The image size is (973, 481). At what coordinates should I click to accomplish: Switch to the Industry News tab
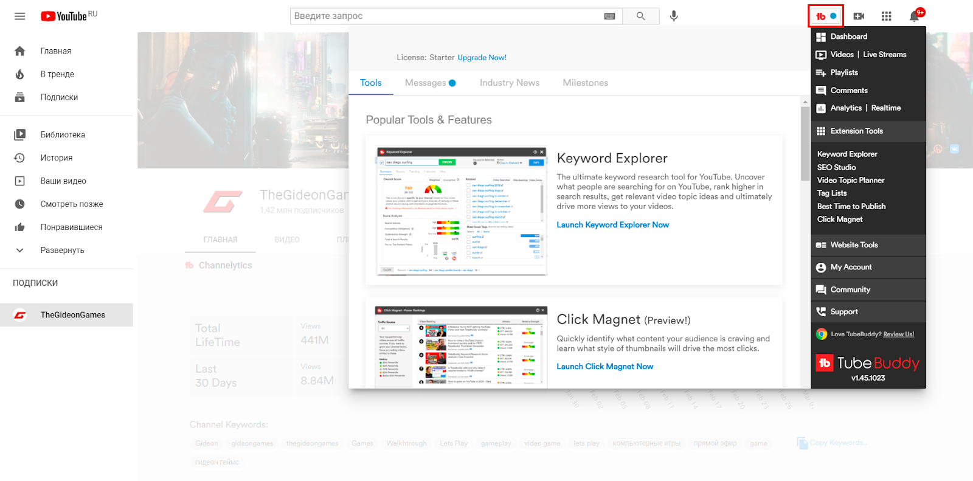coord(509,83)
